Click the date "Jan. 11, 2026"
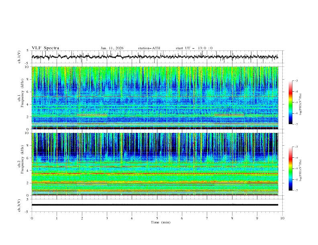 click(112, 48)
